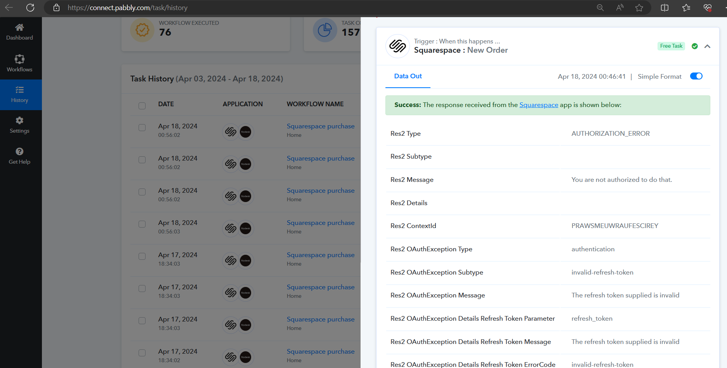Click the APPLICATION column header
This screenshot has height=368, width=727.
tap(243, 104)
